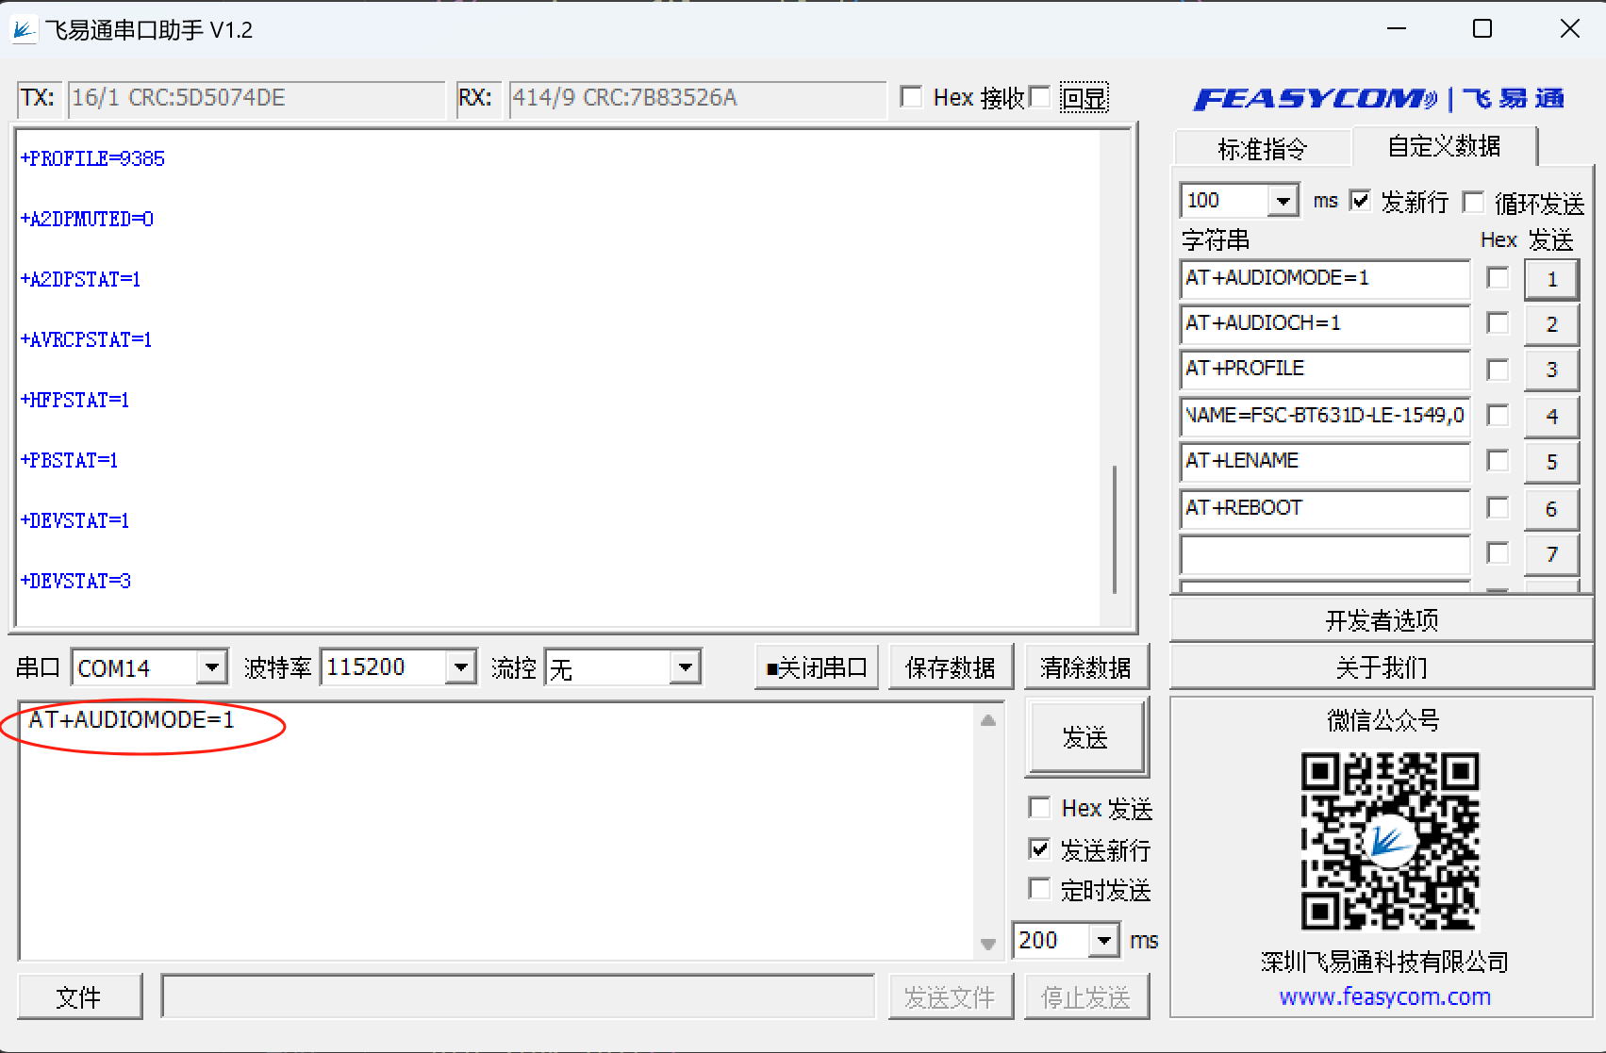1606x1053 pixels.
Task: Open the COM14 serial port dropdown
Action: 213,666
